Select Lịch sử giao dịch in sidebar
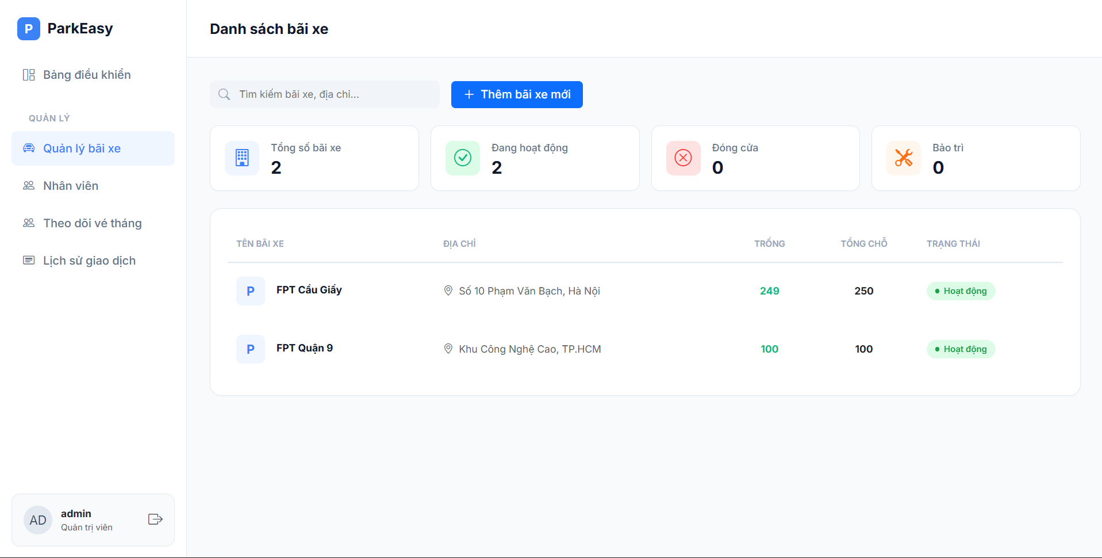 (x=89, y=261)
